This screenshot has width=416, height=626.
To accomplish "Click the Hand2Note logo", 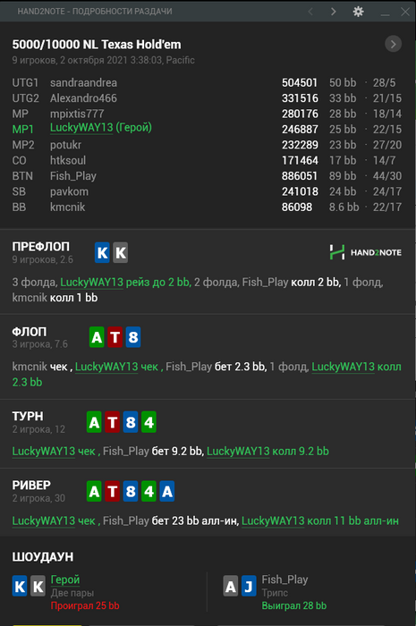I will pyautogui.click(x=365, y=252).
